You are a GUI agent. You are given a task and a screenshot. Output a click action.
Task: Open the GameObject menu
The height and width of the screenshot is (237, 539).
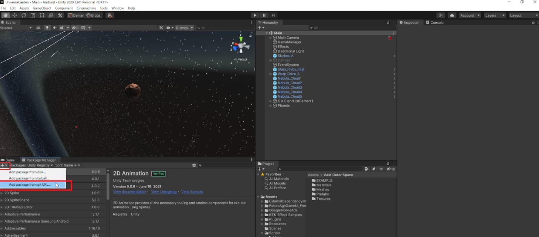pos(42,8)
